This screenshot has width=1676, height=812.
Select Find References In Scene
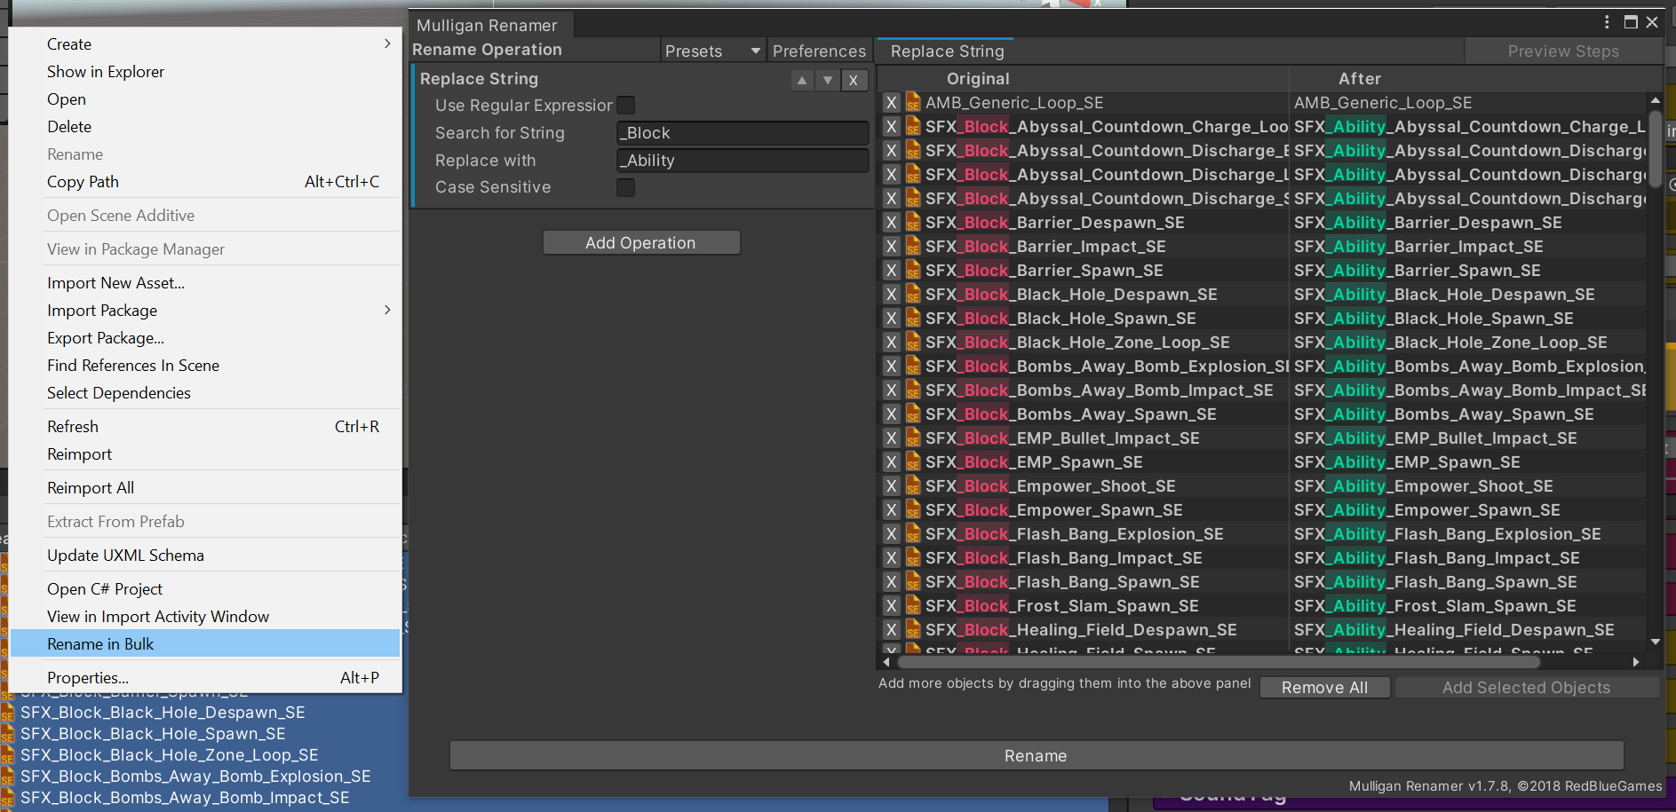coord(206,366)
